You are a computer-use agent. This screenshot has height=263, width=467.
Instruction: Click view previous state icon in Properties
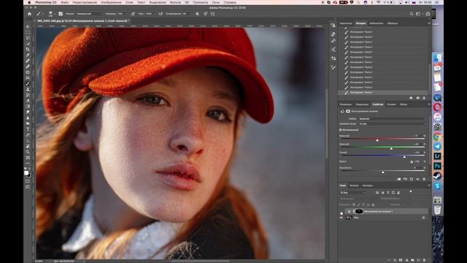[x=405, y=179]
